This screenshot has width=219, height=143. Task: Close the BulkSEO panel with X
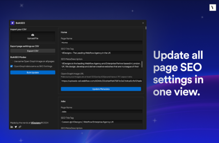(x=143, y=23)
